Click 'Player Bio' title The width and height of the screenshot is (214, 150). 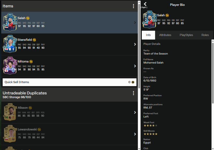pyautogui.click(x=177, y=5)
